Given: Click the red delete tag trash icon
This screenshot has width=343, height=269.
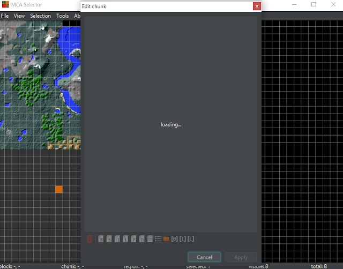Looking at the screenshot, I should tap(90, 239).
